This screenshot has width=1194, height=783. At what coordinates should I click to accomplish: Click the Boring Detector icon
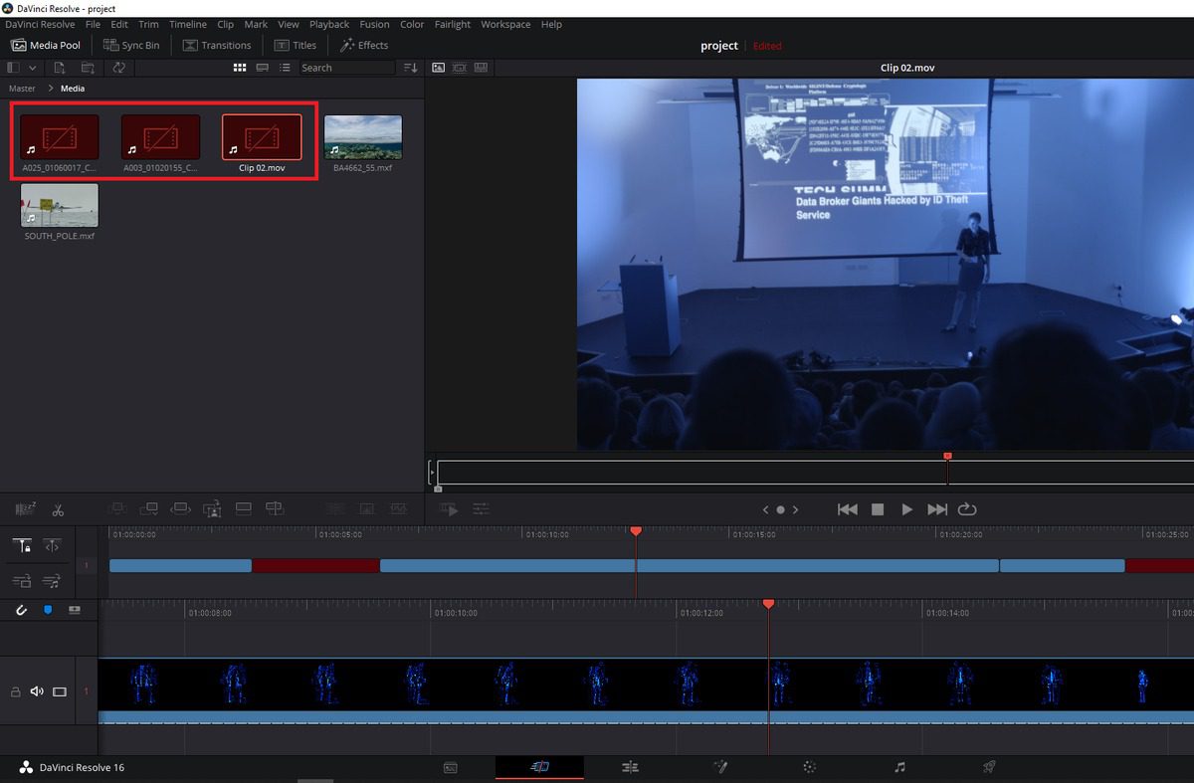coord(25,509)
